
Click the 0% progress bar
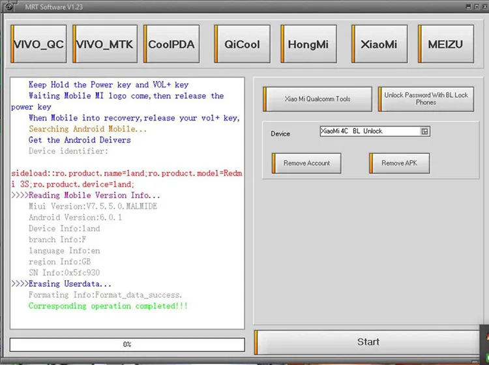tap(127, 344)
